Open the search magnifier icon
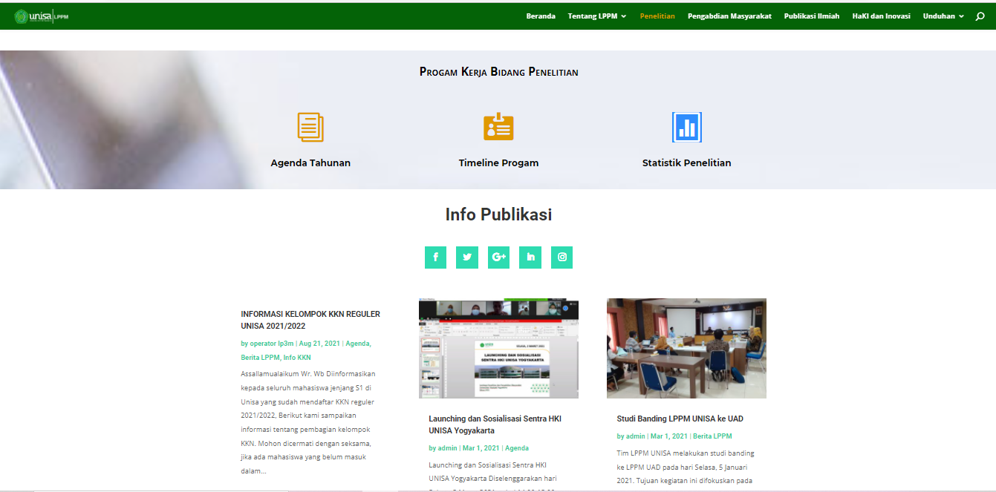This screenshot has height=492, width=996. tap(980, 16)
